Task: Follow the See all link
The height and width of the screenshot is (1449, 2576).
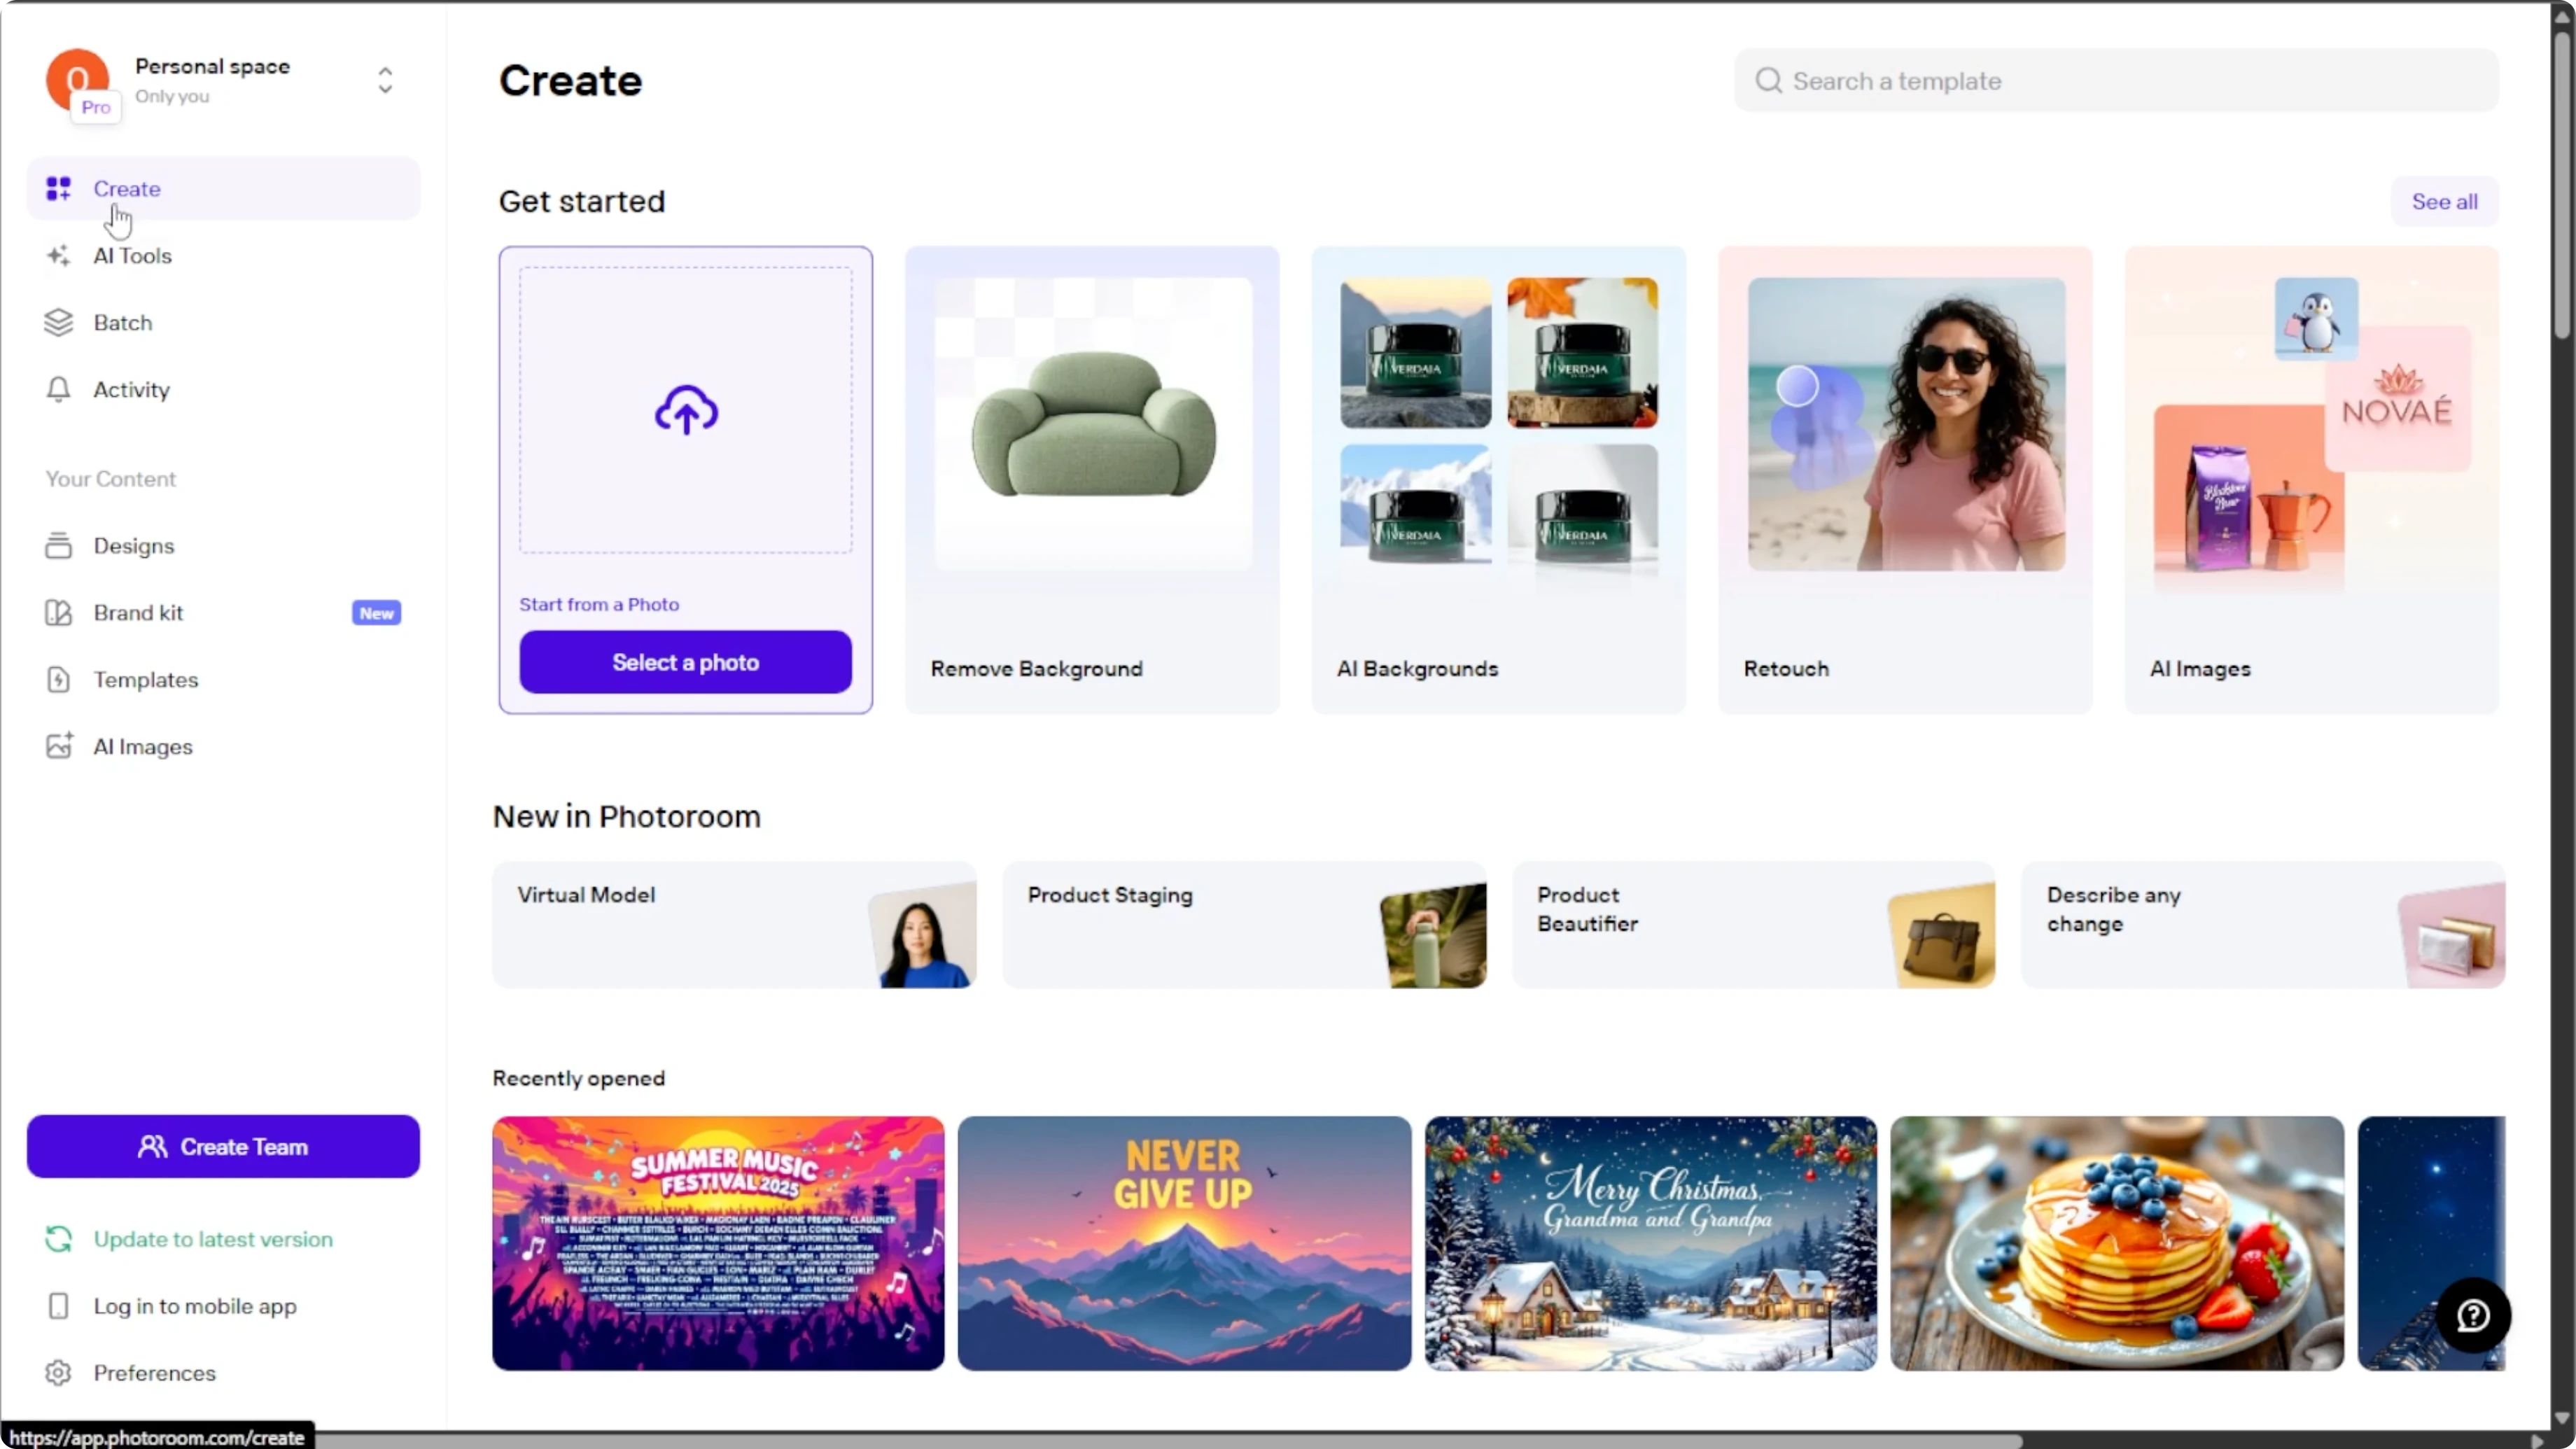Action: 2444,201
